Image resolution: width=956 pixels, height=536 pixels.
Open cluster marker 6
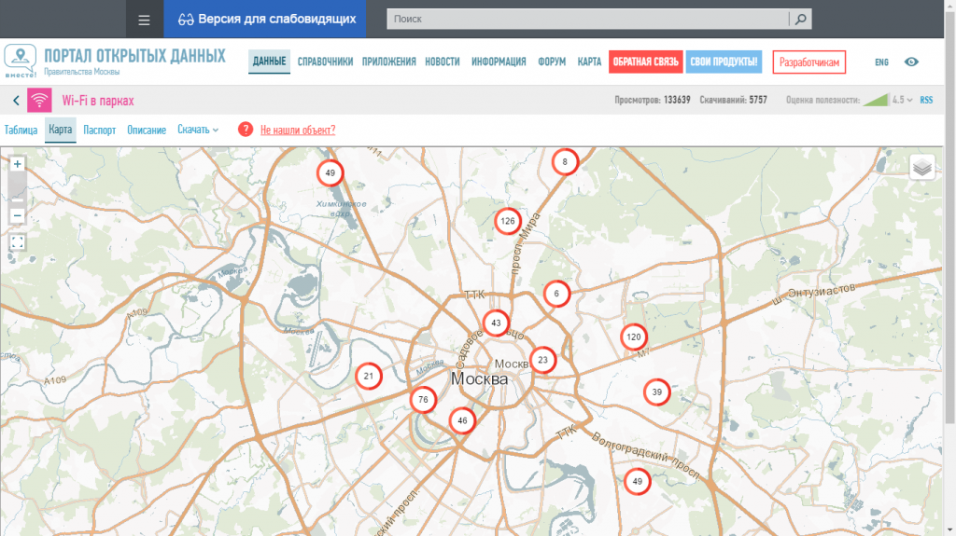[556, 294]
